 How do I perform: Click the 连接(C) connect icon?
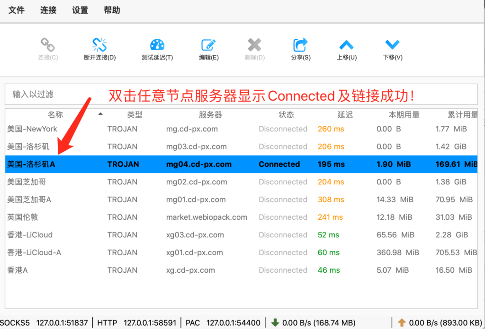pos(48,47)
